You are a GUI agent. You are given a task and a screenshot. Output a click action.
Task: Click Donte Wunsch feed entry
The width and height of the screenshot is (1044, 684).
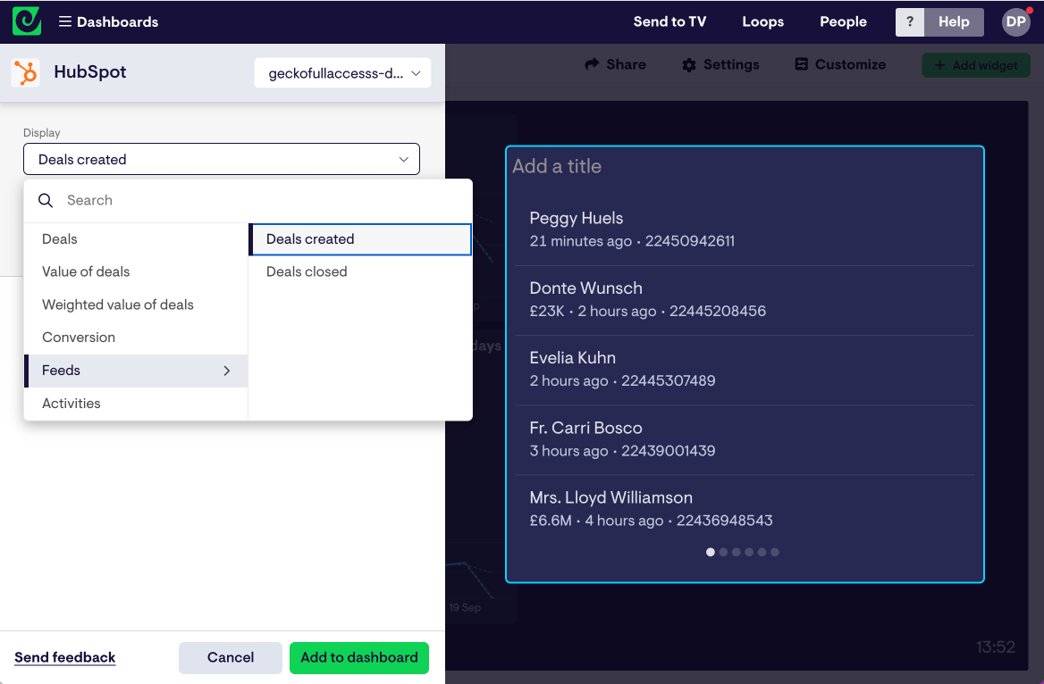tap(745, 300)
